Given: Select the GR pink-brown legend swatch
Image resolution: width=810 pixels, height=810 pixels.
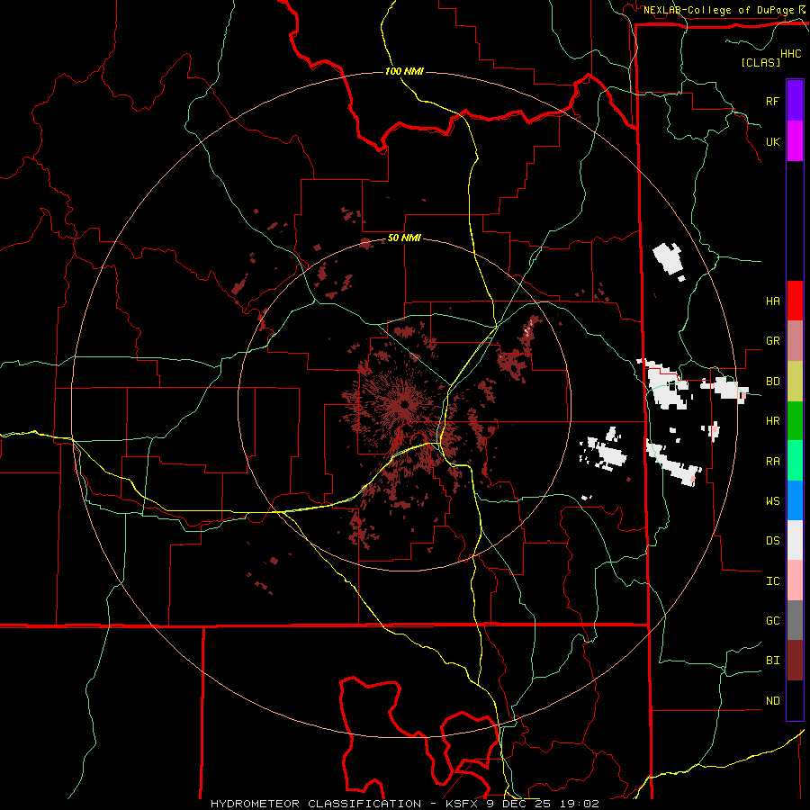Looking at the screenshot, I should (795, 341).
